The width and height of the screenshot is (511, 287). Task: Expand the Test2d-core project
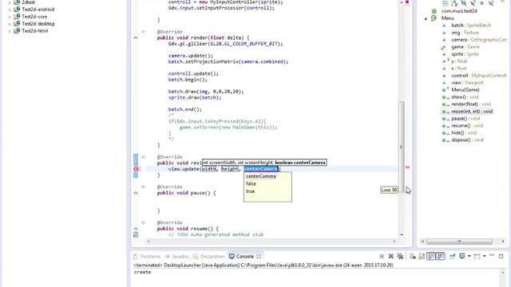click(x=10, y=17)
